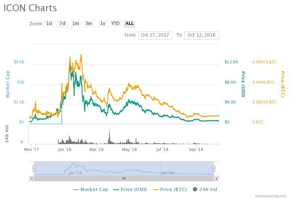This screenshot has height=199, width=290.
Task: Click the 0.00025 BTC axis label
Action: pyautogui.click(x=265, y=102)
